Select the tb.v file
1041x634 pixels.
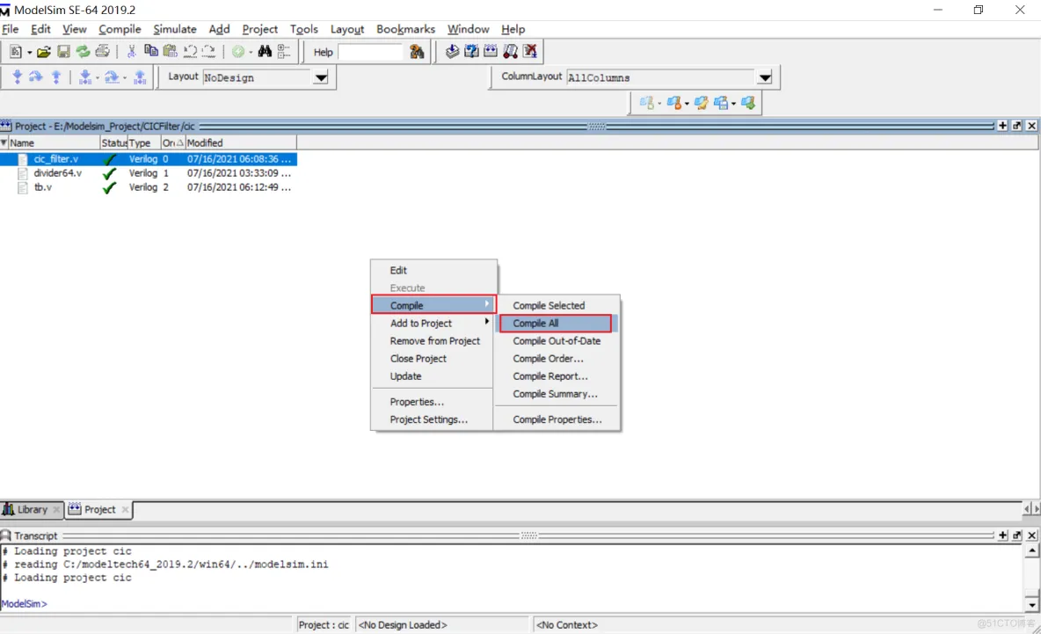pos(42,187)
